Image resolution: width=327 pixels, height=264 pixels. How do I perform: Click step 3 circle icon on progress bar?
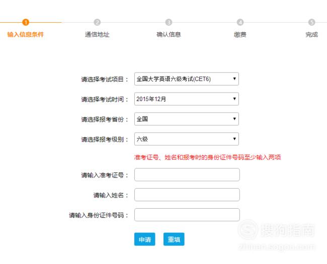click(x=169, y=22)
